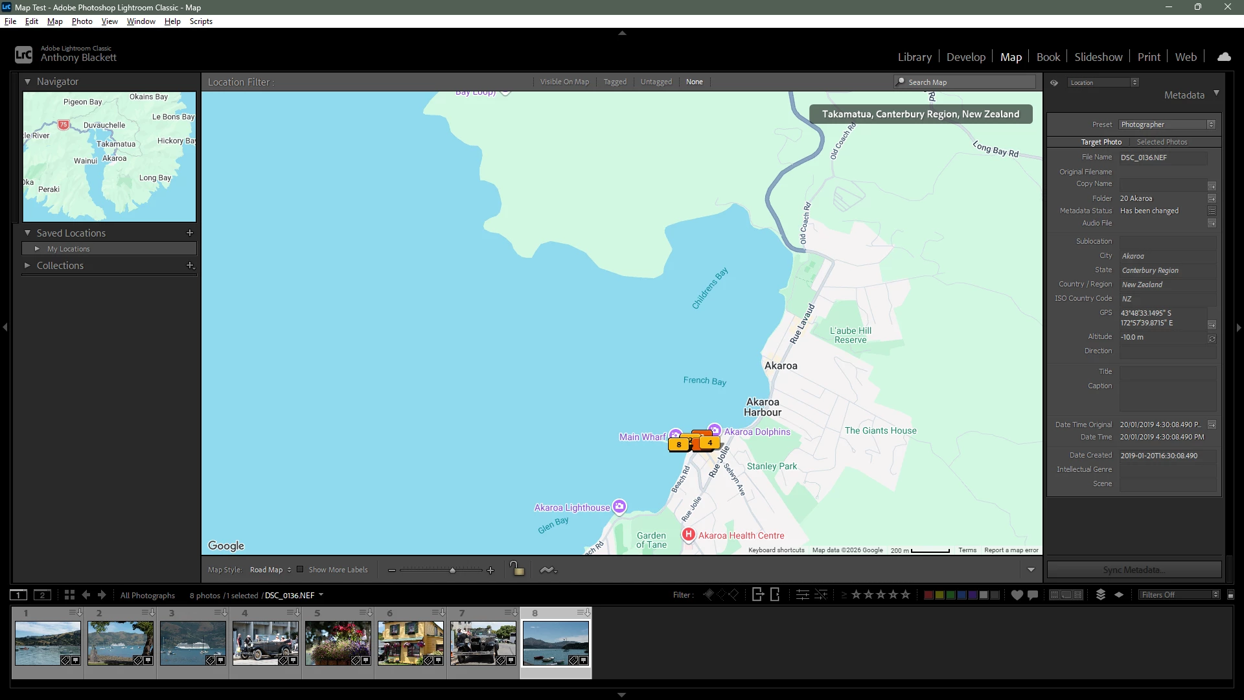Toggle the flagged photos filter

tap(708, 594)
